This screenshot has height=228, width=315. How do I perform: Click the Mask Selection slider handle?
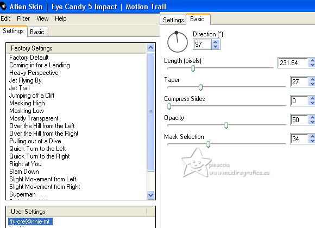coord(209,144)
